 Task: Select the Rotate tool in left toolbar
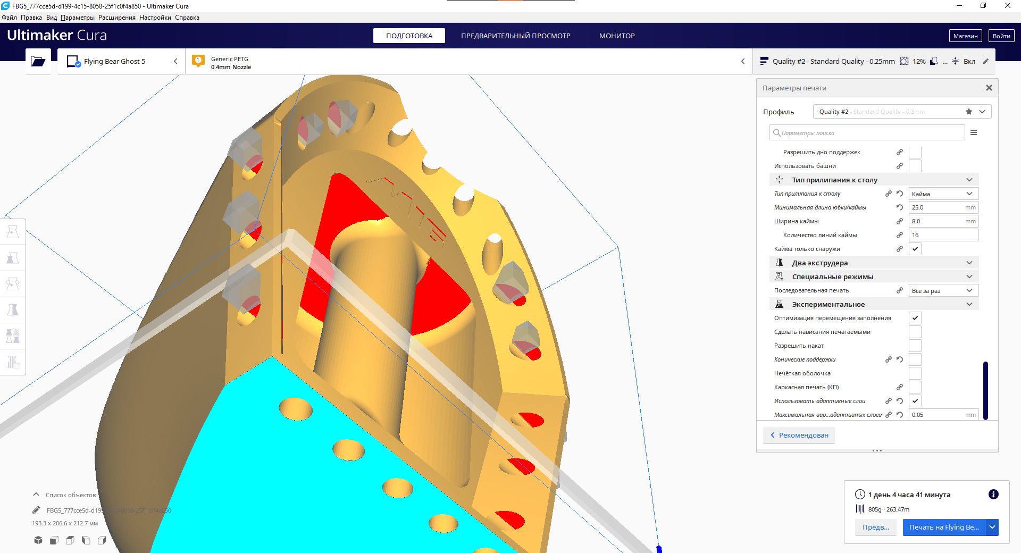pyautogui.click(x=13, y=284)
